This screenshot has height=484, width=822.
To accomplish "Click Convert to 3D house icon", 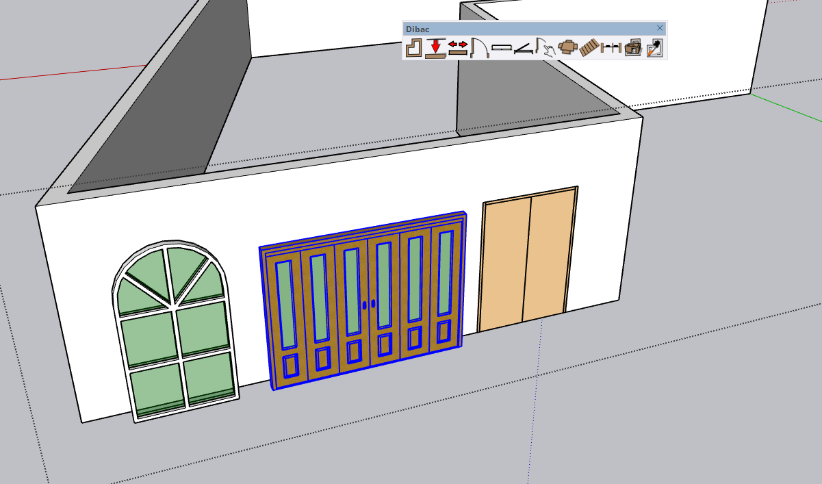I will tap(633, 48).
